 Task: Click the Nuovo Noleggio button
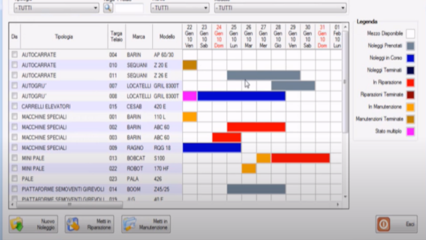point(33,223)
